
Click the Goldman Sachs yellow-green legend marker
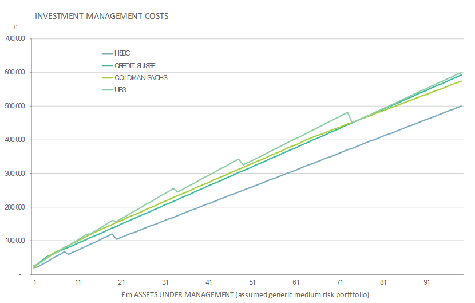pyautogui.click(x=106, y=77)
